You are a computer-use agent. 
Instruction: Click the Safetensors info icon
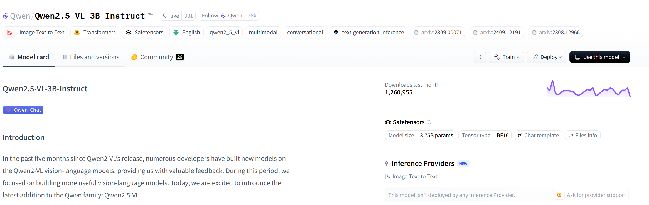[429, 122]
